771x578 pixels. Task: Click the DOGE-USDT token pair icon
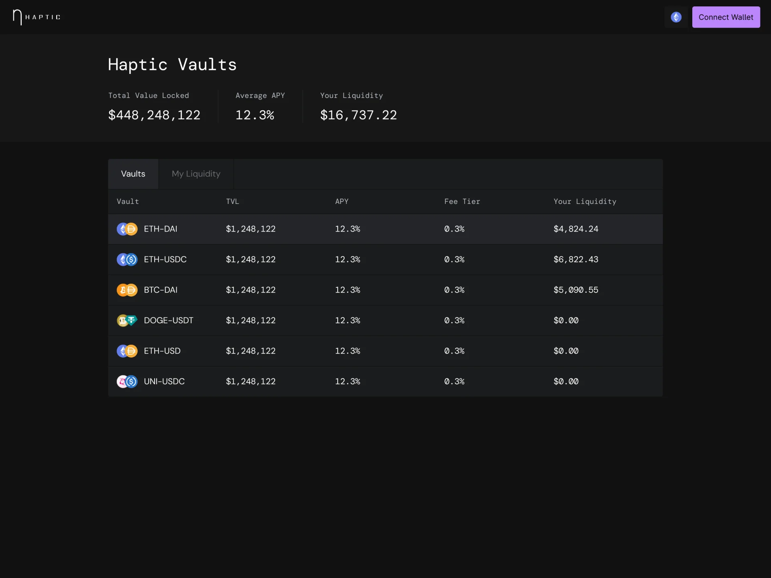127,320
